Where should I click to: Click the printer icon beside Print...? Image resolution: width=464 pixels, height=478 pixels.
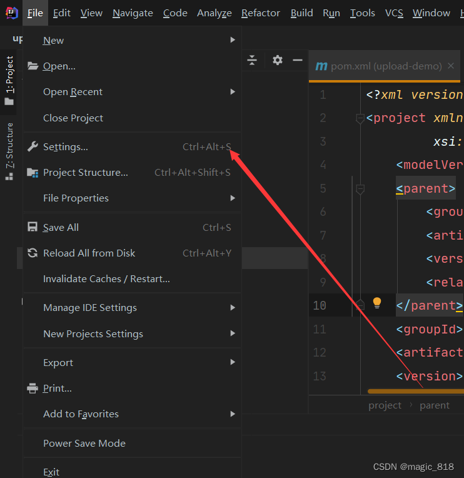coord(33,389)
